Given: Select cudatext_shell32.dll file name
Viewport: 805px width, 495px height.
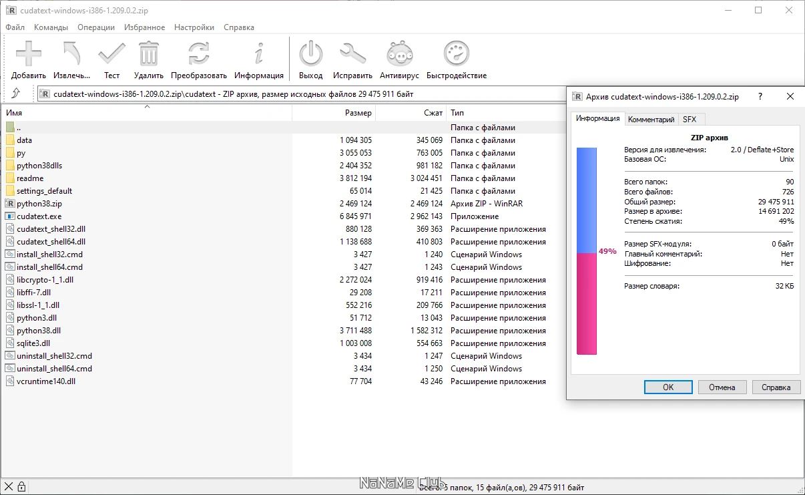Looking at the screenshot, I should (x=51, y=229).
